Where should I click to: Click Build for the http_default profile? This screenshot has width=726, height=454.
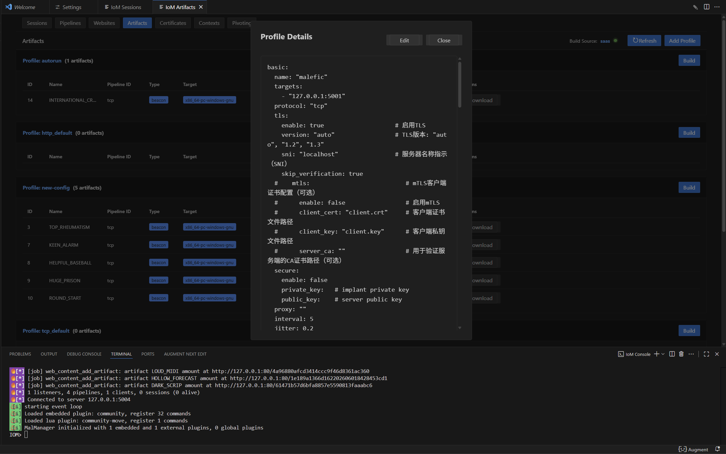(689, 133)
